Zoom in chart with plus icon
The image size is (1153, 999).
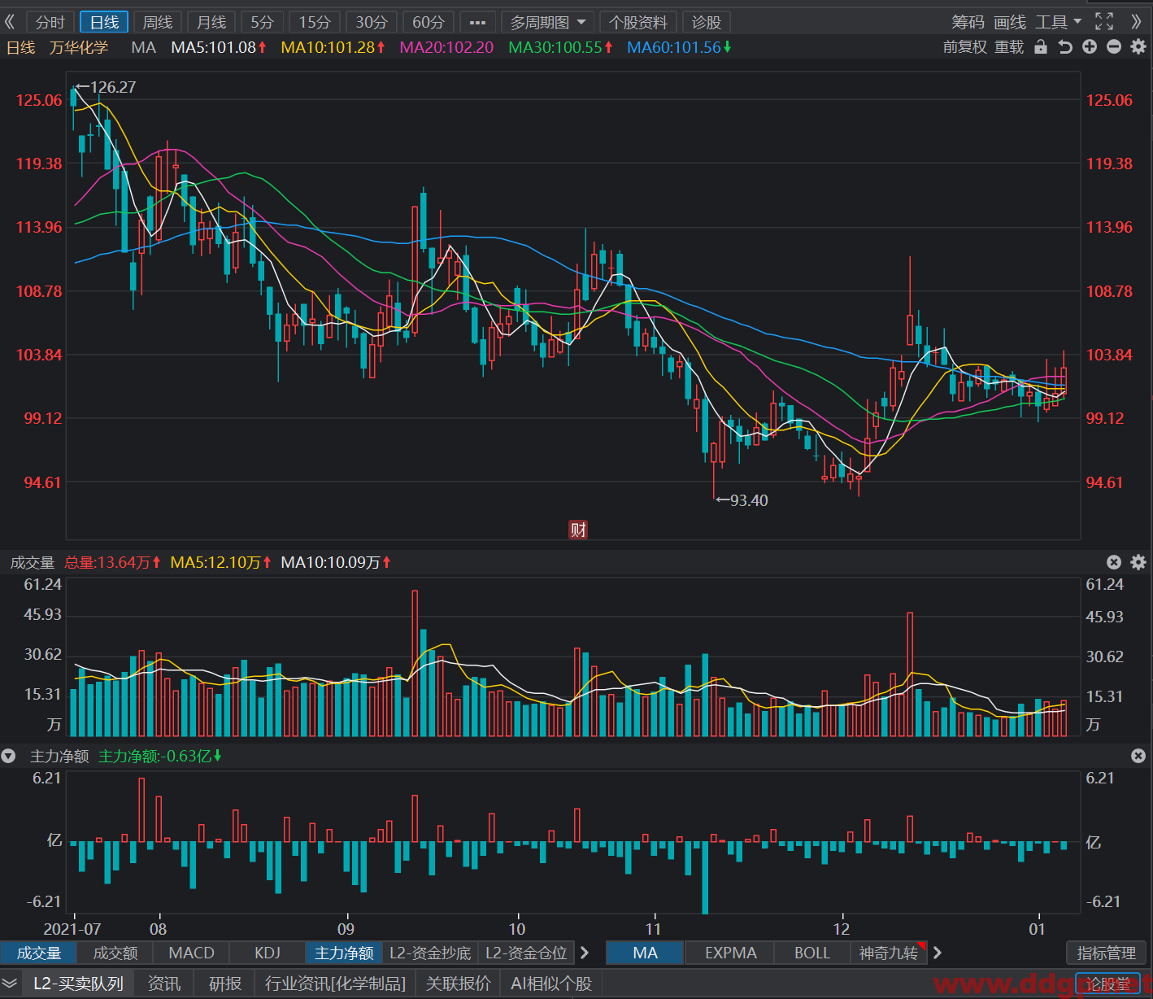tap(1090, 47)
